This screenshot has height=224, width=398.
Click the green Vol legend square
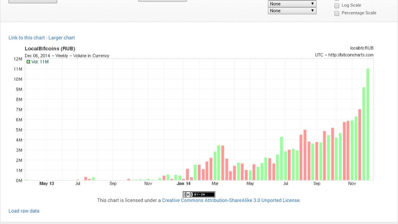pos(28,62)
